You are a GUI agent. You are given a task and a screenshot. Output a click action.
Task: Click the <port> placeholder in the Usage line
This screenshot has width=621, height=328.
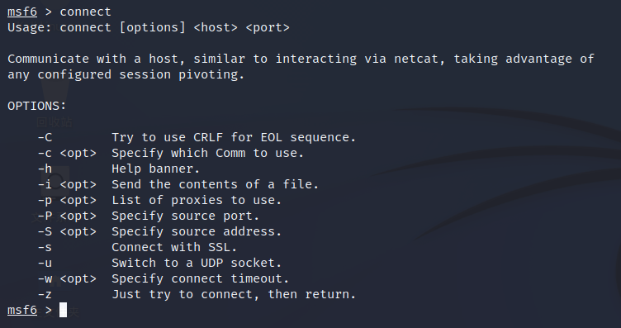[268, 27]
